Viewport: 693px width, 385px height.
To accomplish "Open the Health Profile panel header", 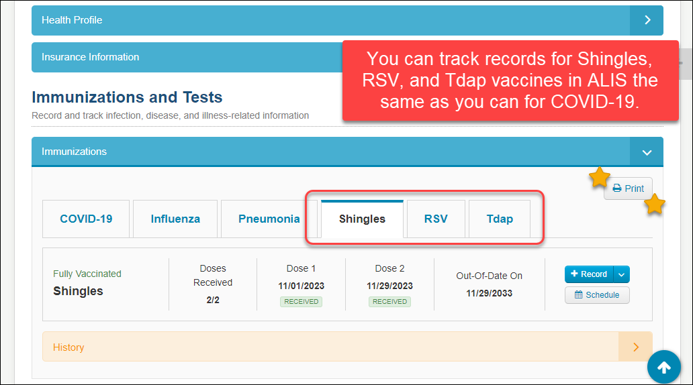I will click(347, 20).
